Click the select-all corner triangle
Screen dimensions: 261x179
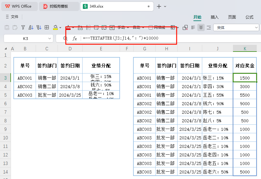pyautogui.click(x=6, y=49)
